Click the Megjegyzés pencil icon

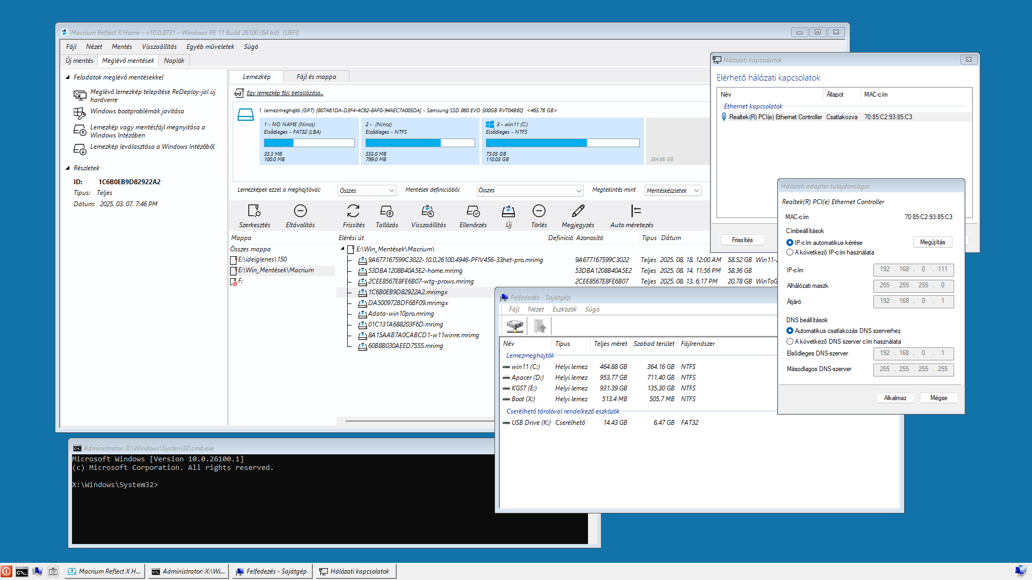point(578,211)
